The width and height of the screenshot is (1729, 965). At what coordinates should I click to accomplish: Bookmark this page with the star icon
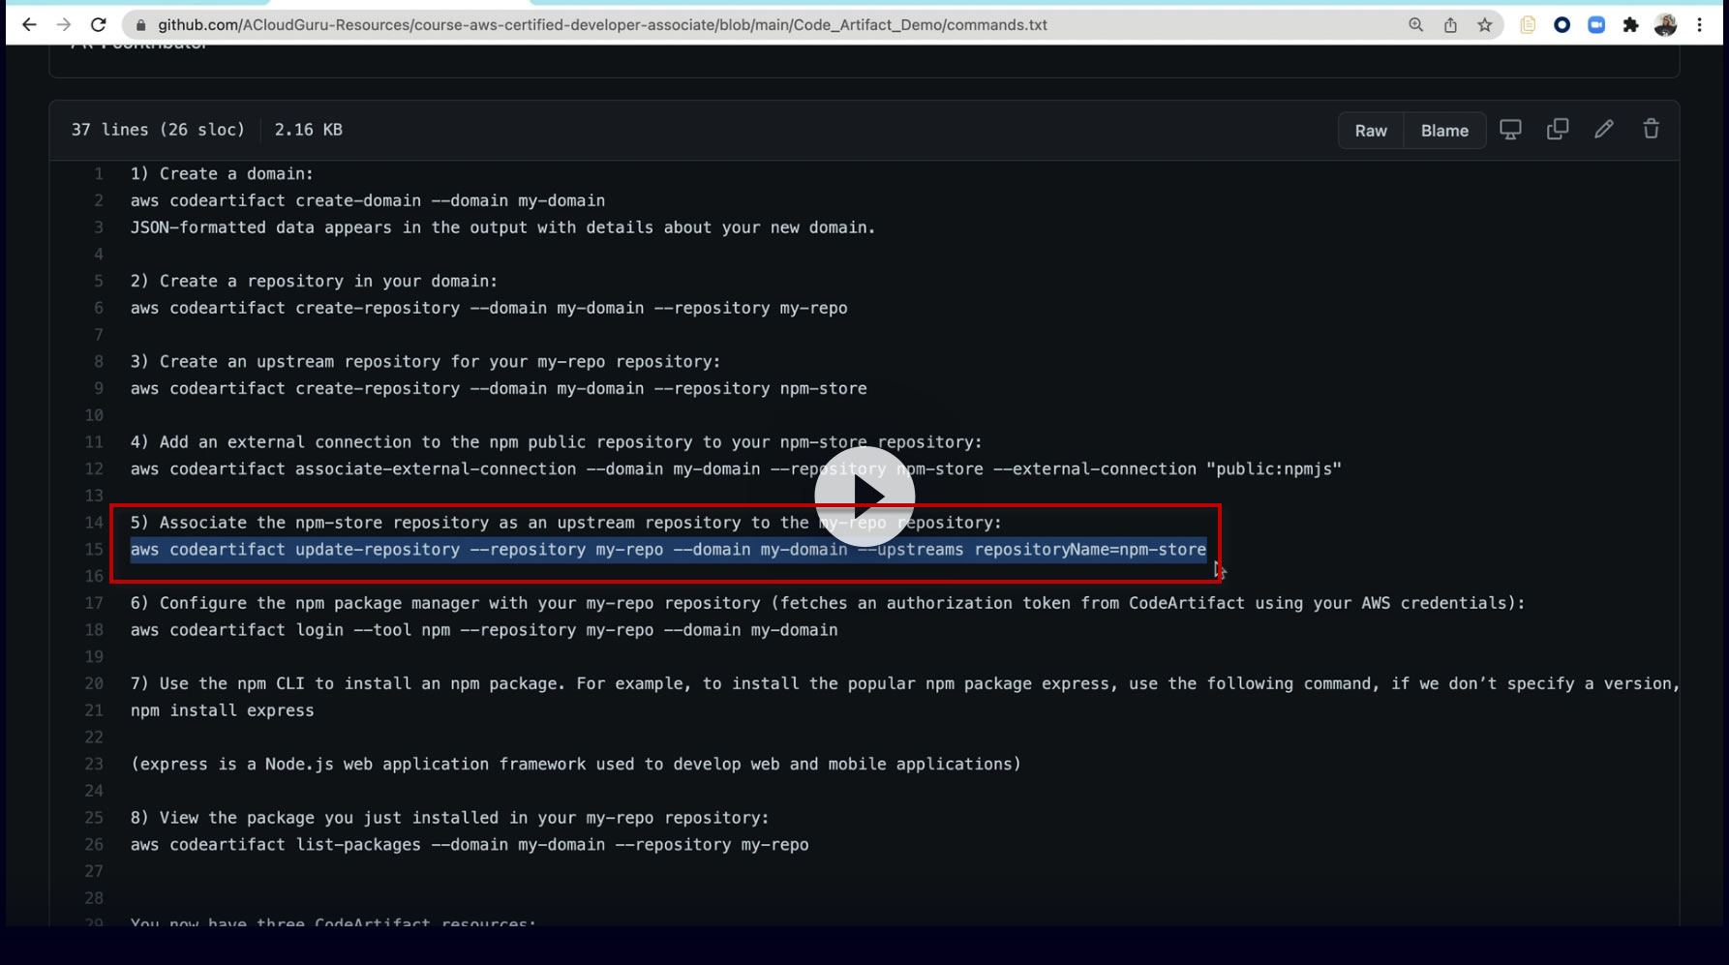click(1485, 25)
